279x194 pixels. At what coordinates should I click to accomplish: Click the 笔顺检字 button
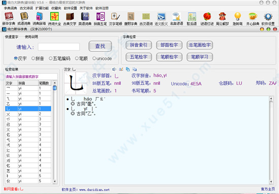[x=169, y=57]
